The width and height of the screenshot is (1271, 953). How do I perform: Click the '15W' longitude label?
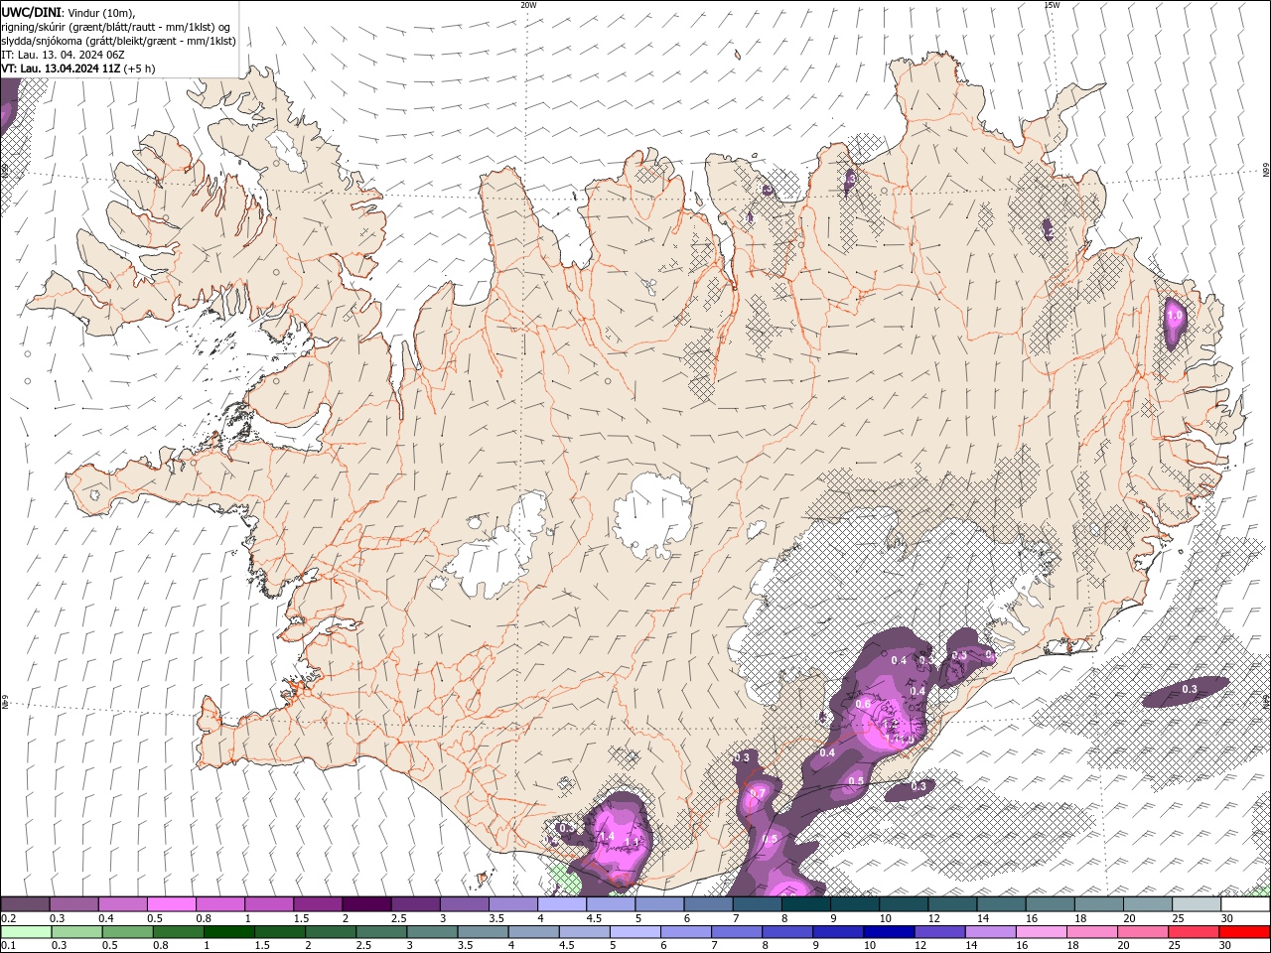(x=1052, y=5)
